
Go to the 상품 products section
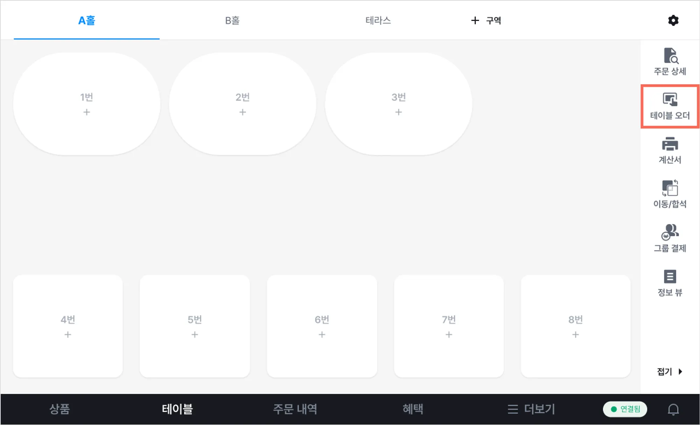point(59,409)
